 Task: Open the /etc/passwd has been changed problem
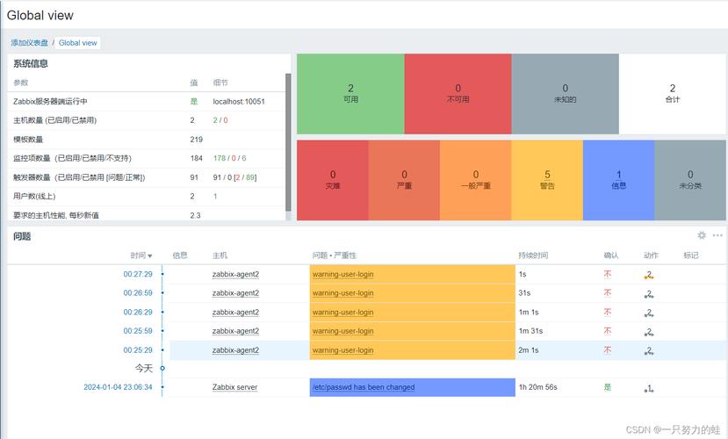[364, 387]
